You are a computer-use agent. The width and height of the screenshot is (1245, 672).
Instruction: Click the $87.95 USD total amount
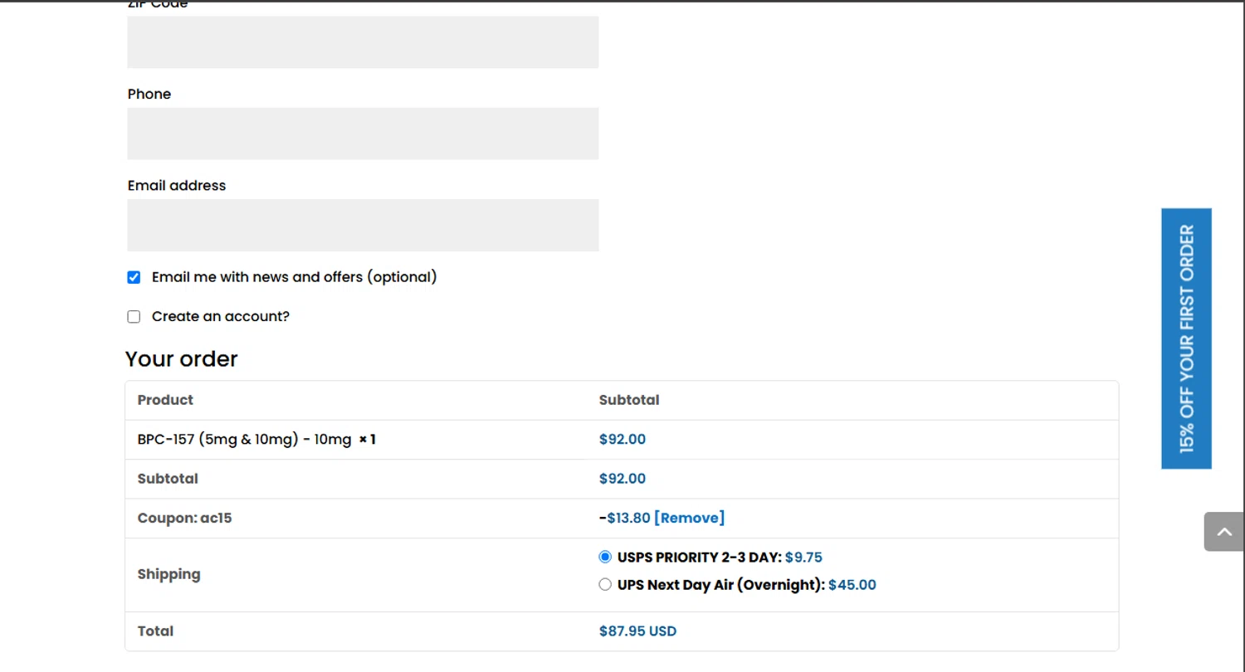coord(637,631)
